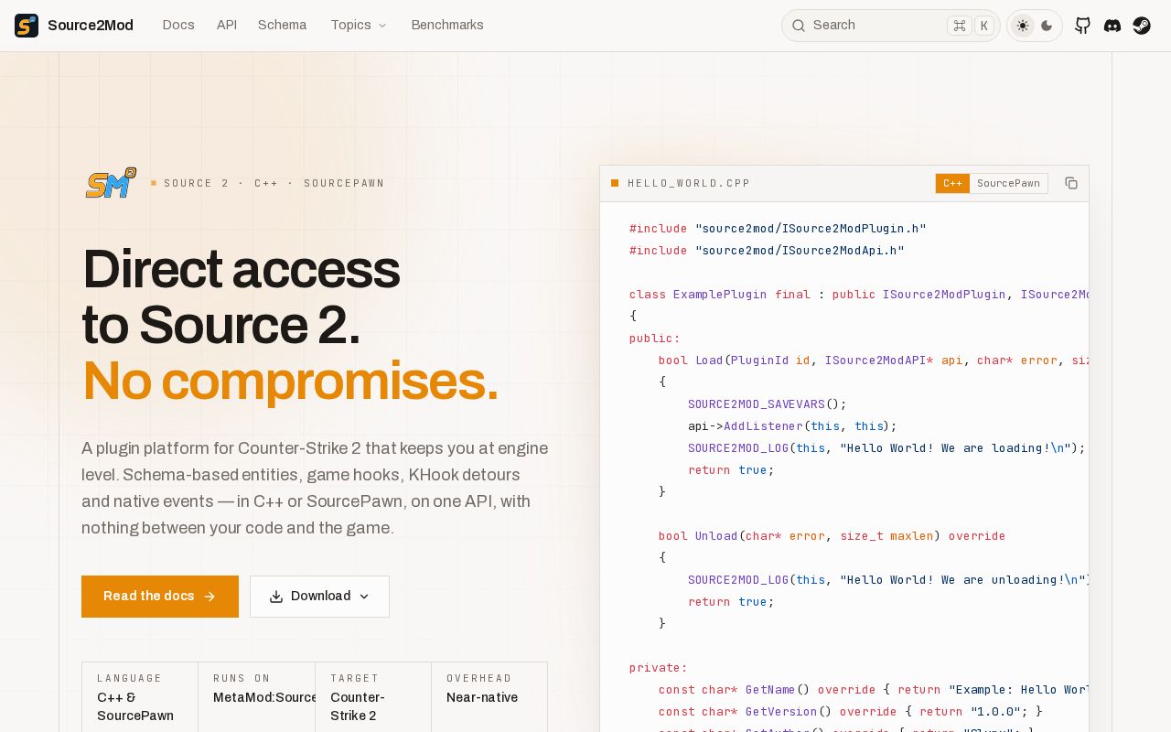Click the 'A plugin platform for Counter-Strike 2' paragraph

315,489
